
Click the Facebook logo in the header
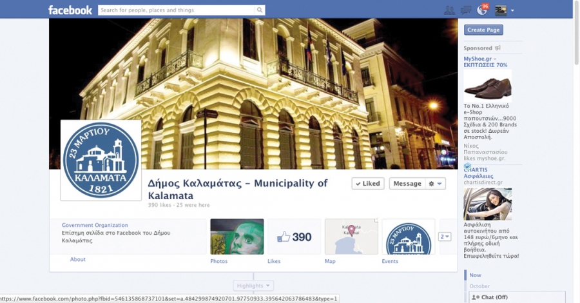(70, 10)
